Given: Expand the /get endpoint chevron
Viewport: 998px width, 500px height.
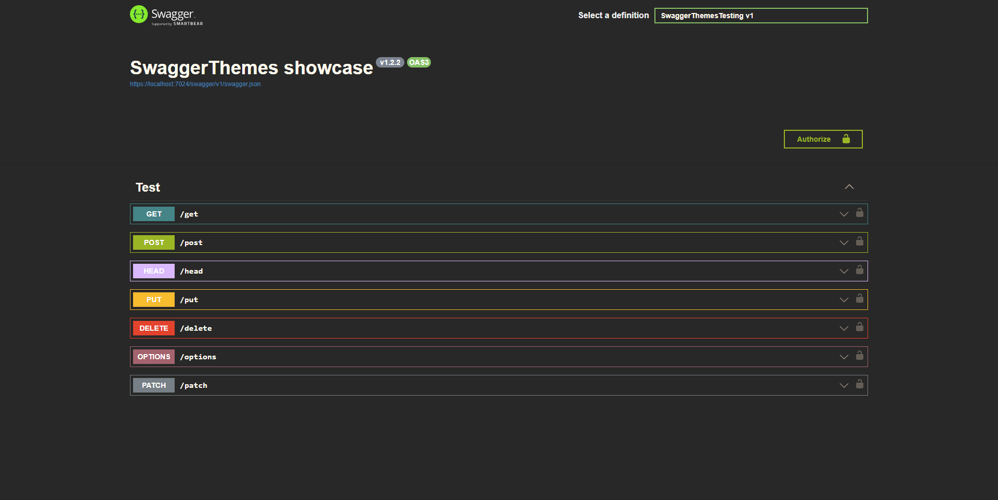Looking at the screenshot, I should pyautogui.click(x=844, y=214).
